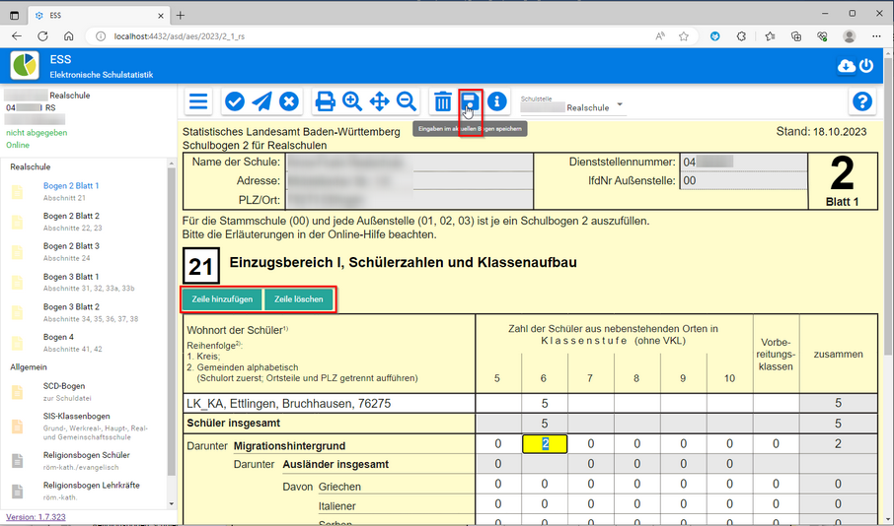
Task: Click the printer icon
Action: coord(325,101)
